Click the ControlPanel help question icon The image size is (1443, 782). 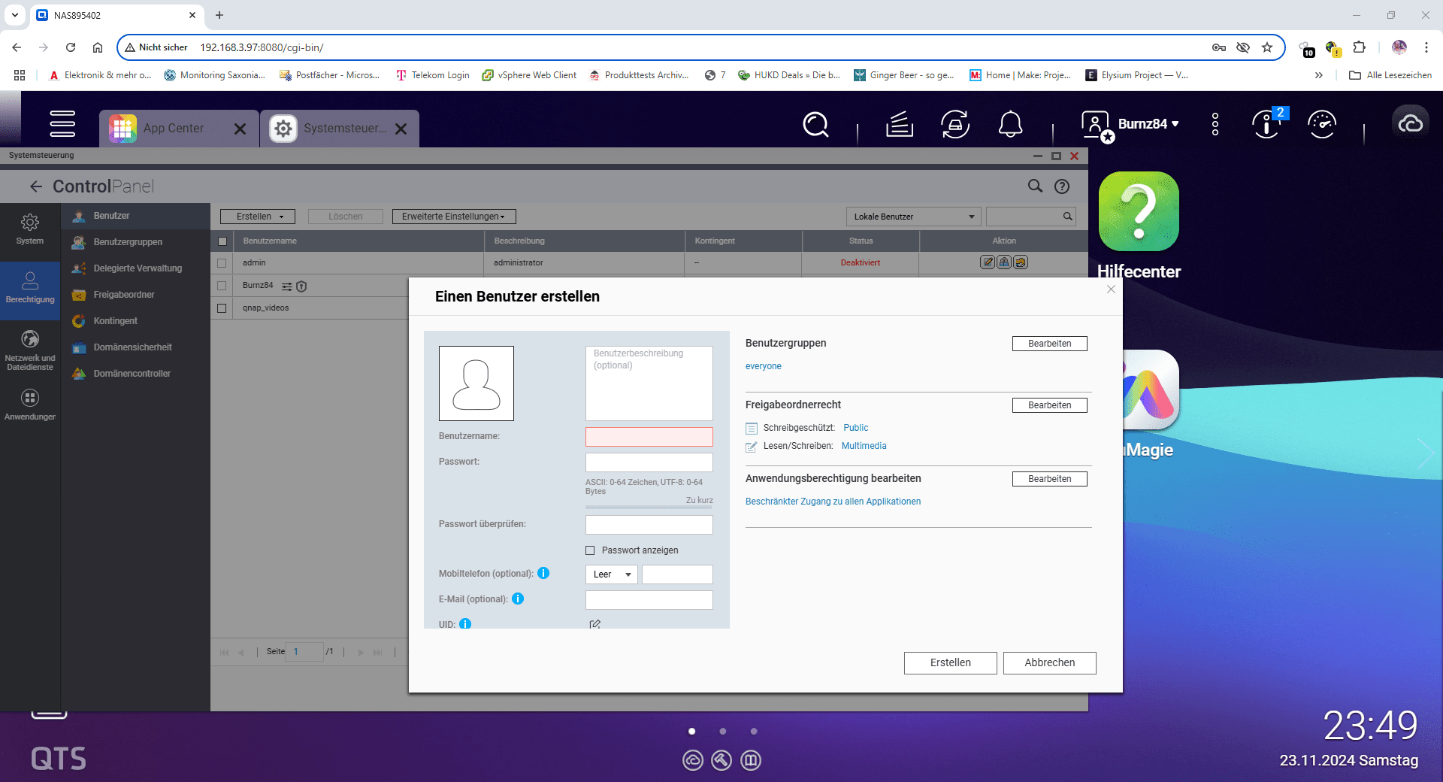click(x=1062, y=186)
